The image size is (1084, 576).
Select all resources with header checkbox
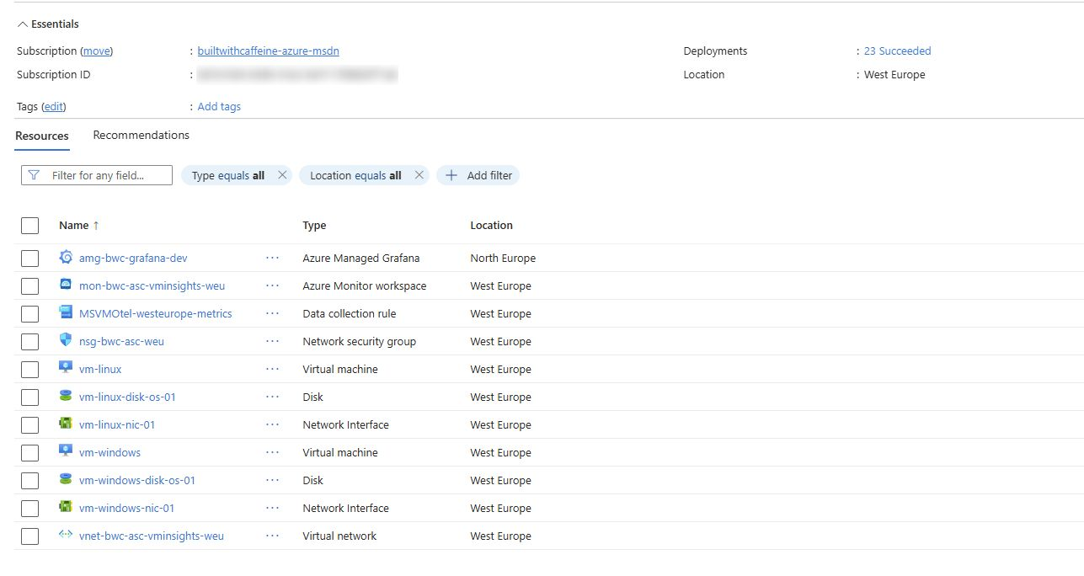30,226
